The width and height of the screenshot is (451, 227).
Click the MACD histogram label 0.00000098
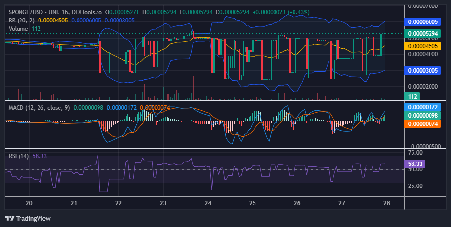point(423,116)
